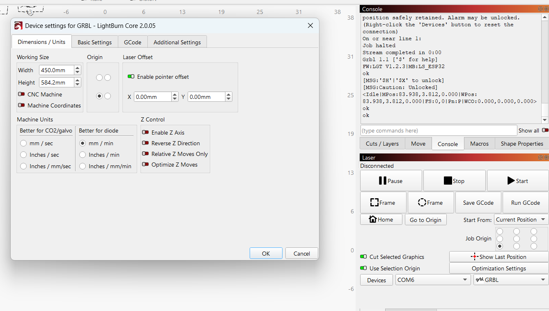Turn on Enable Z Axis toggle
Screen dimensions: 549x311
click(145, 133)
